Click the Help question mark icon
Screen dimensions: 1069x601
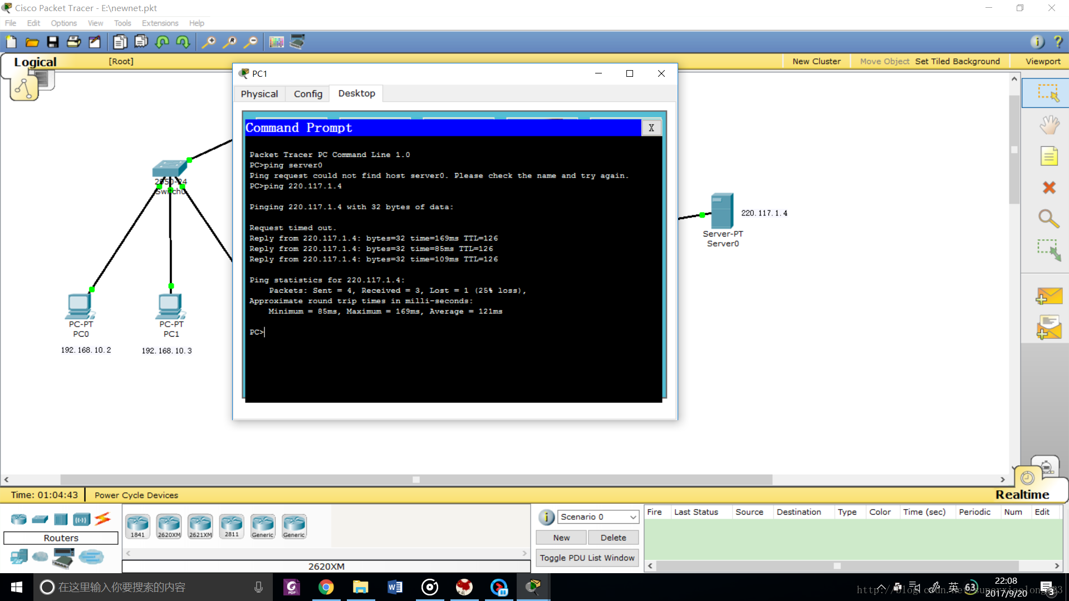(1058, 42)
